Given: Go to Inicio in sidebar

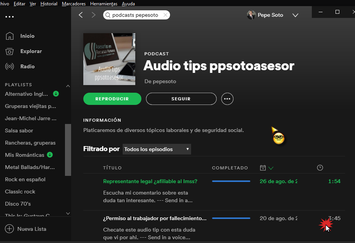Looking at the screenshot, I should pos(28,36).
